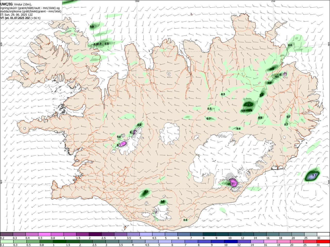Click the 0.2 label in the legend

point(2,238)
